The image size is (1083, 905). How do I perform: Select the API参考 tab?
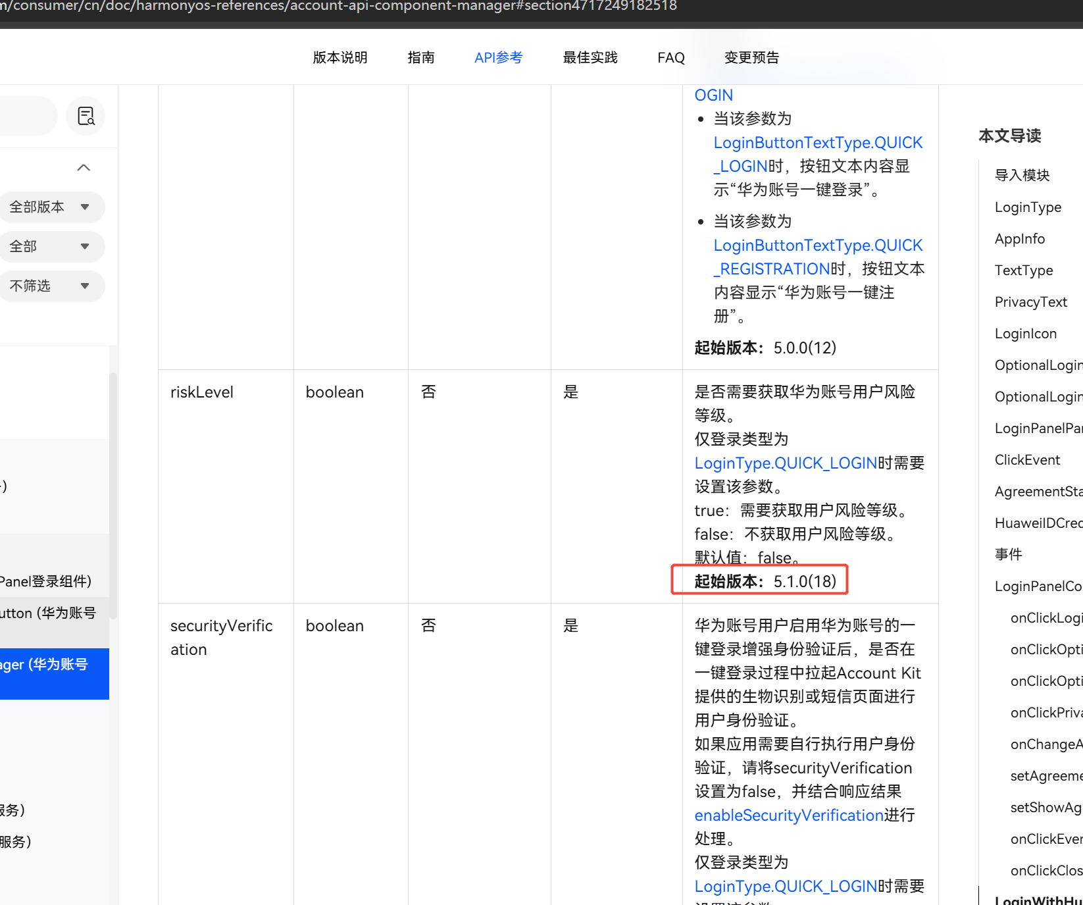(499, 57)
